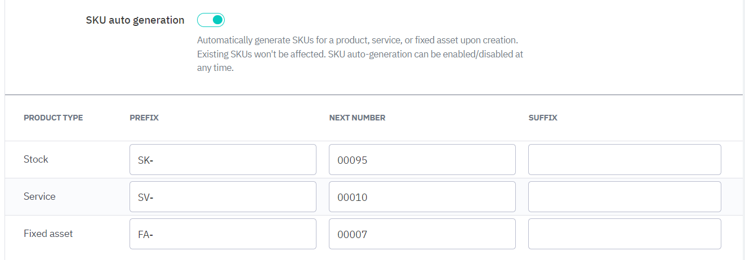The image size is (745, 260).
Task: Select the Service product type label
Action: [39, 196]
